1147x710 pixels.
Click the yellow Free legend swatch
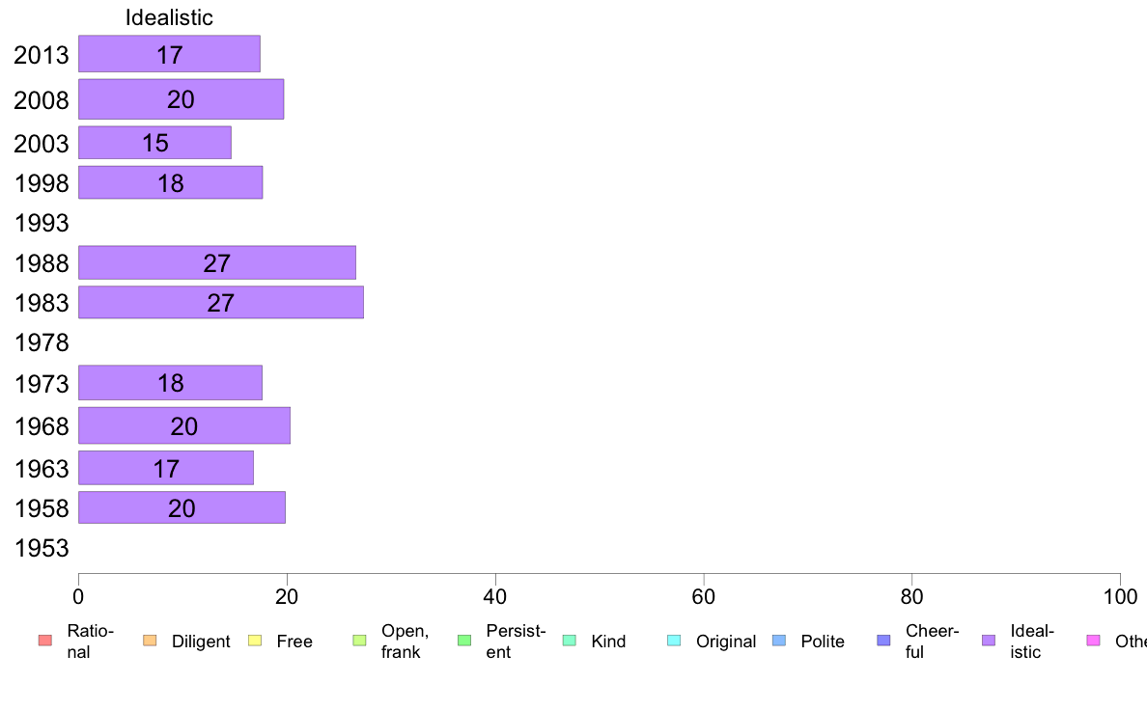coord(255,641)
